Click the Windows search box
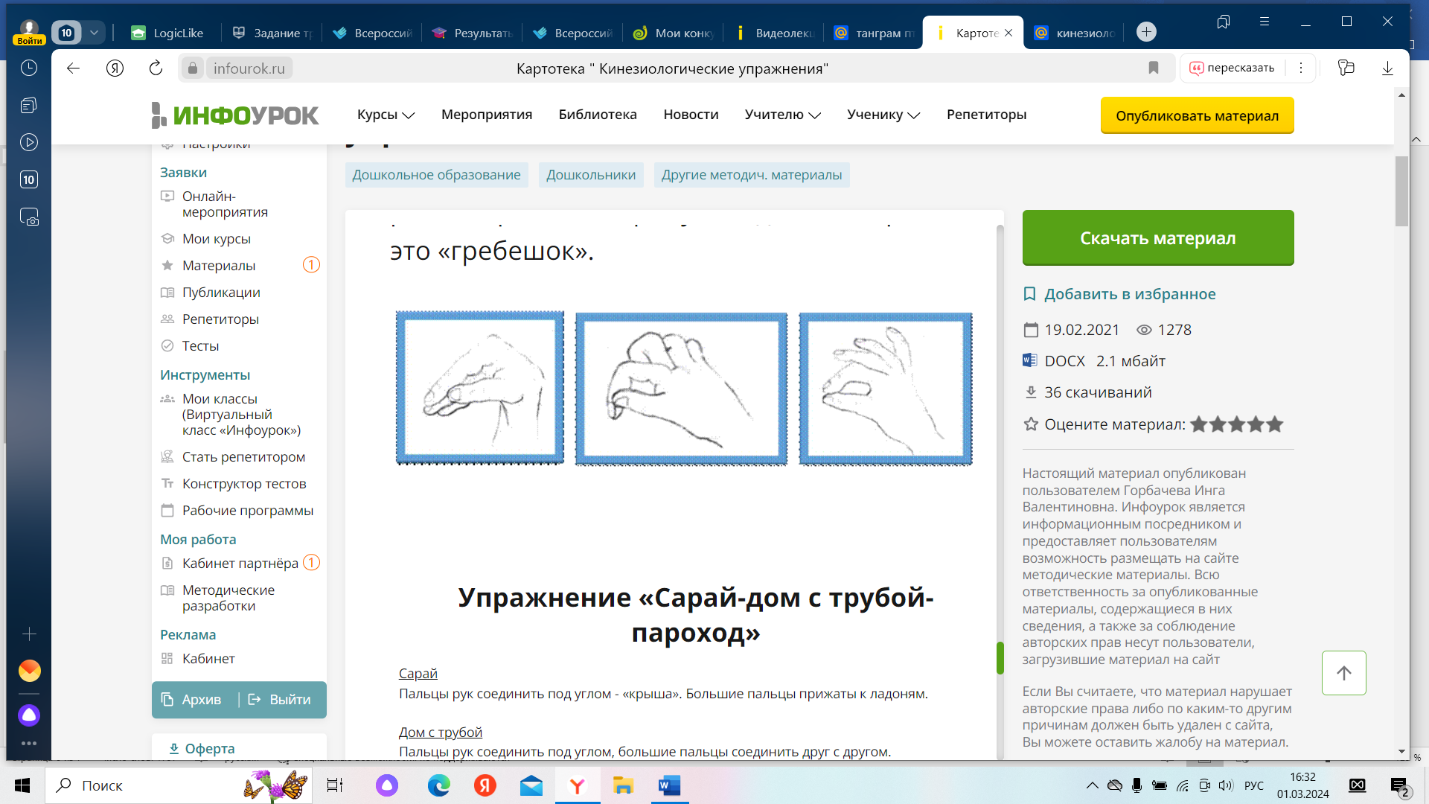 (x=179, y=785)
